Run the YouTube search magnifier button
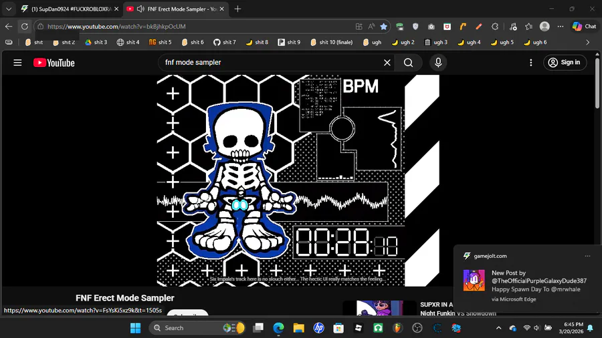 click(409, 63)
